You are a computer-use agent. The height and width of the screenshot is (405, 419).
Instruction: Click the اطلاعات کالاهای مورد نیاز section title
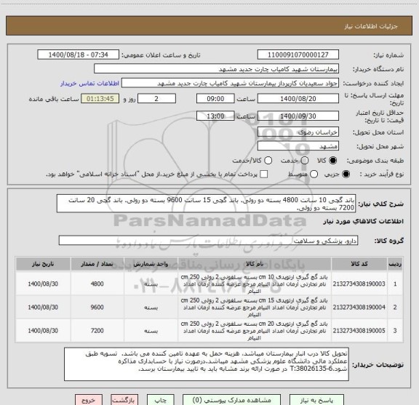tap(364, 222)
